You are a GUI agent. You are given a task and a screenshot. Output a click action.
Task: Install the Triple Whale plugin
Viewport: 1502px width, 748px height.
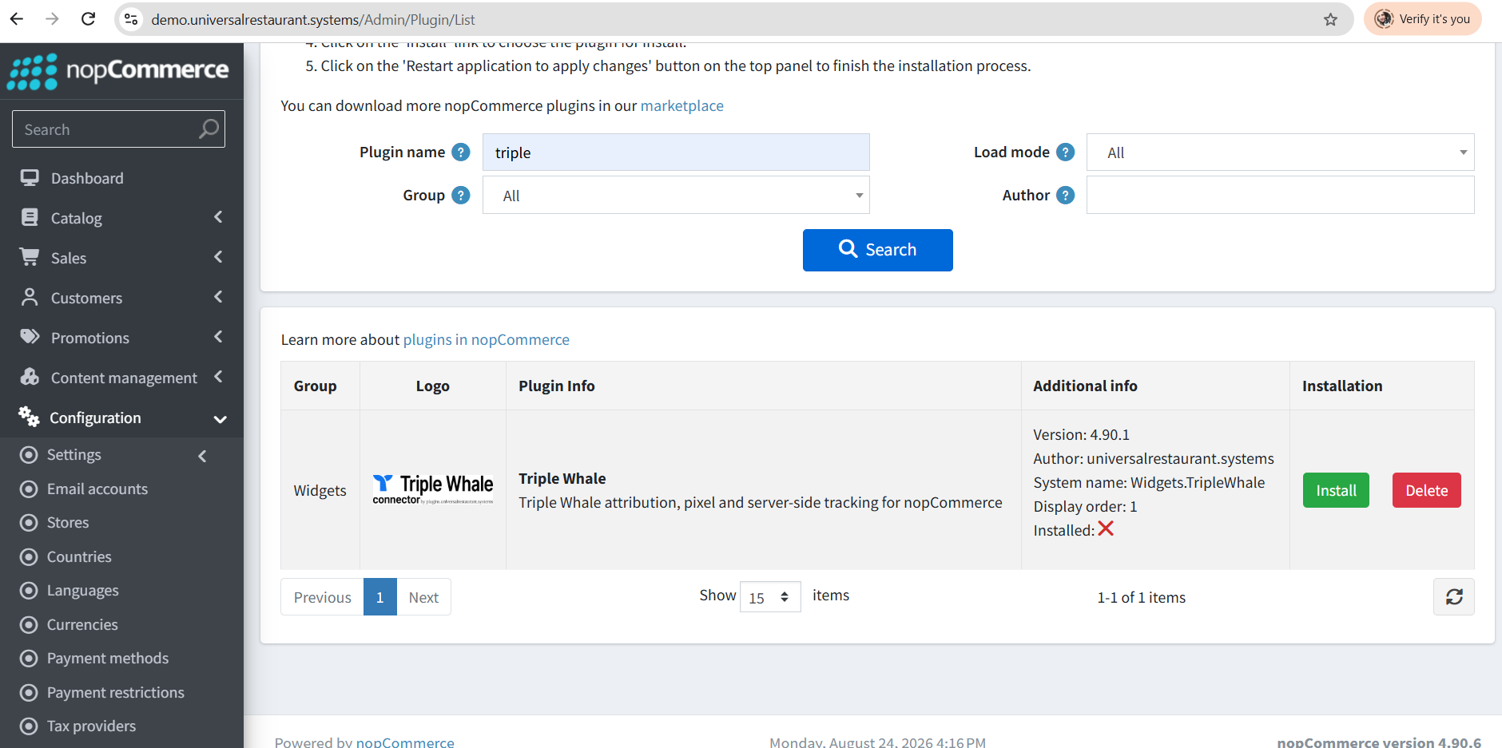[x=1336, y=490]
